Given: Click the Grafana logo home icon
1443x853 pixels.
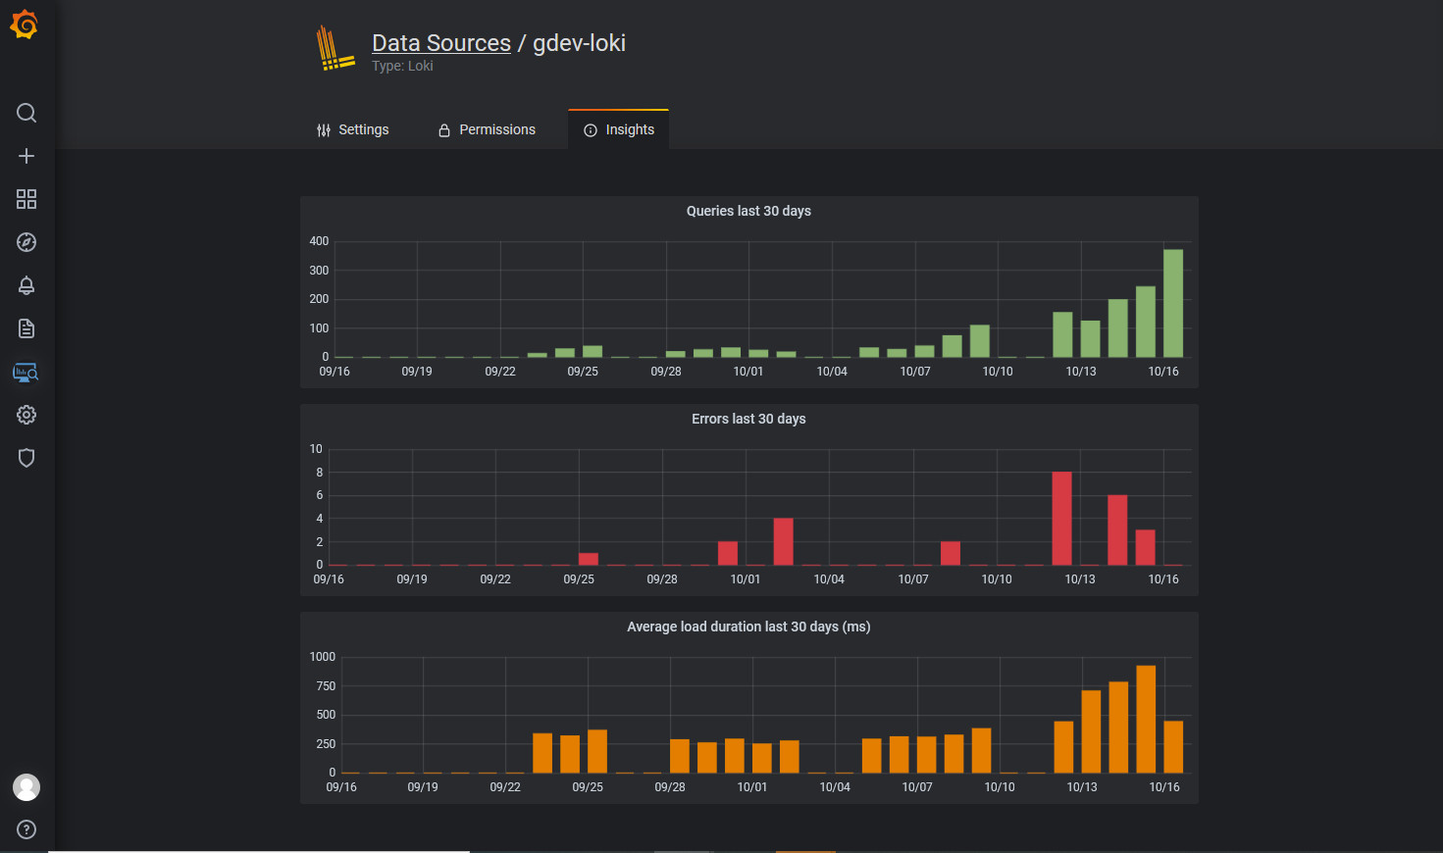Looking at the screenshot, I should [25, 25].
